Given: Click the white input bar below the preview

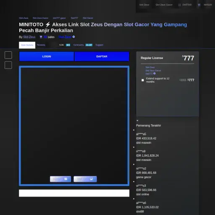Looking at the screenshot, I should (74, 193).
